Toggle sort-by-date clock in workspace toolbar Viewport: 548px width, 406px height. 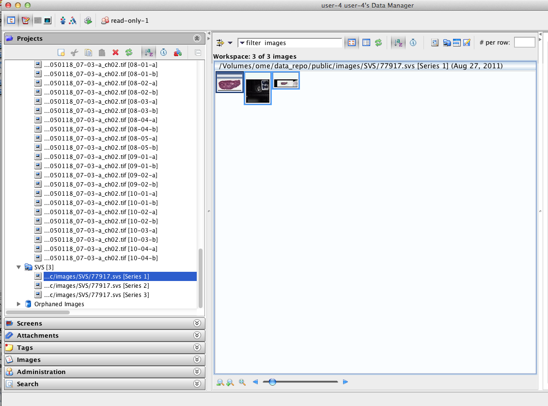413,43
